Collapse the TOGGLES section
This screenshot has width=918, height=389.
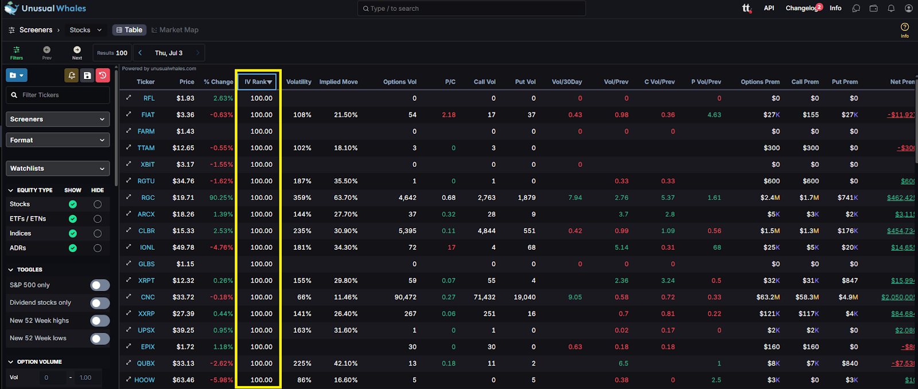coord(11,269)
